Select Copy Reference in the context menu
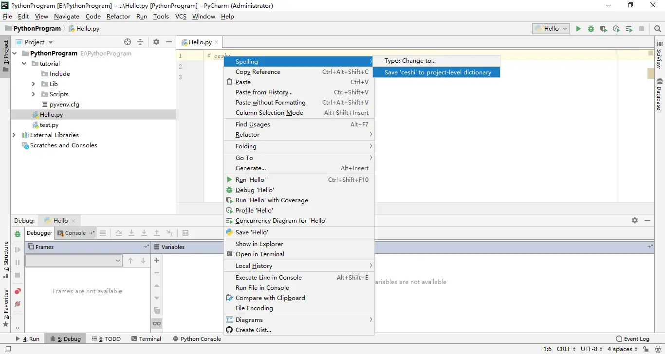 [298, 72]
